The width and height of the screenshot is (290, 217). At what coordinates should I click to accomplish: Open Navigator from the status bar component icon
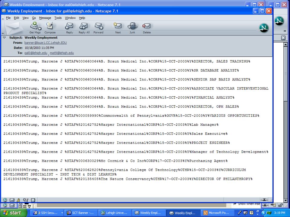(x=5, y=200)
